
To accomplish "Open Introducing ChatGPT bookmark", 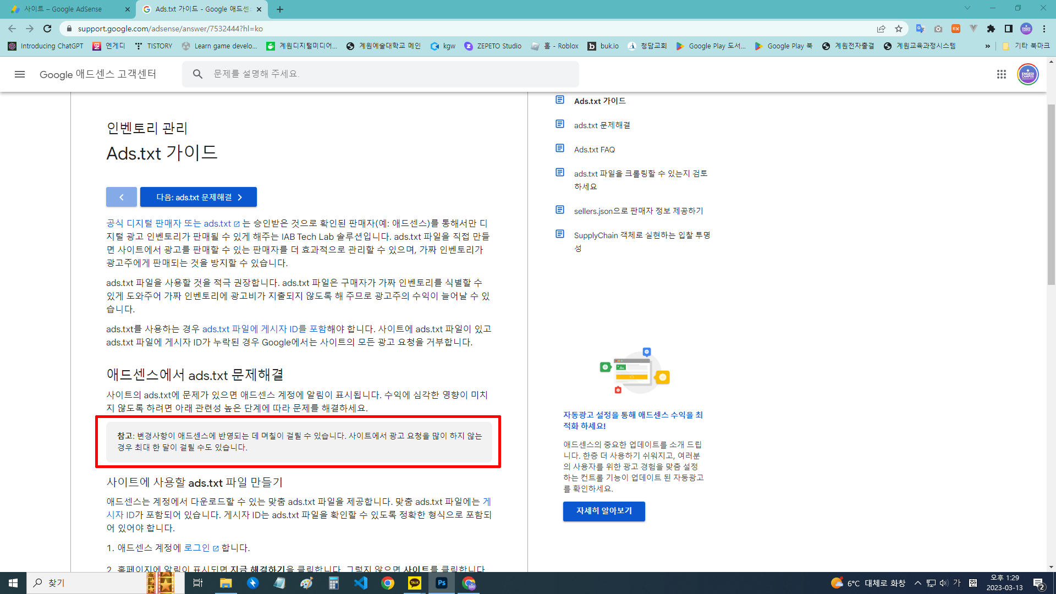I will (46, 46).
